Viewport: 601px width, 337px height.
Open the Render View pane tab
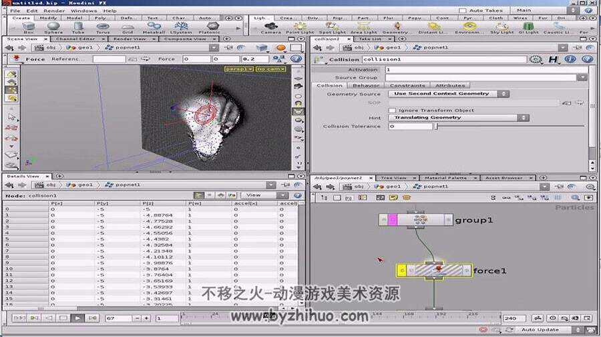(130, 39)
